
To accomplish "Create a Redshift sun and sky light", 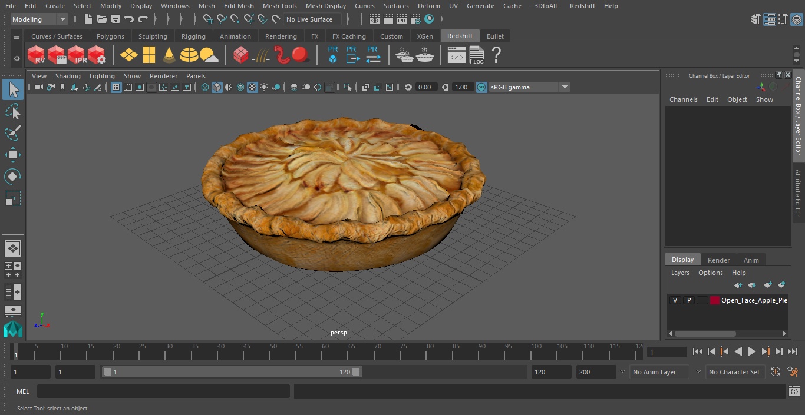I will 209,56.
